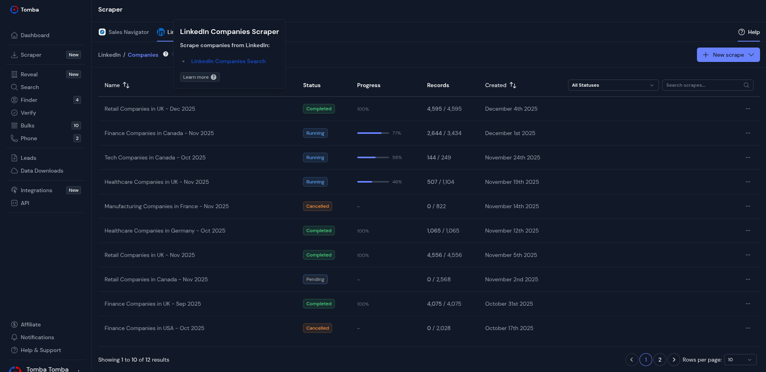Click the Learn more button in popup
The image size is (766, 372).
pos(200,77)
